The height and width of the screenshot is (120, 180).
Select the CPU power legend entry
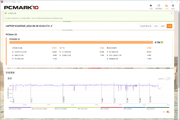89,108
